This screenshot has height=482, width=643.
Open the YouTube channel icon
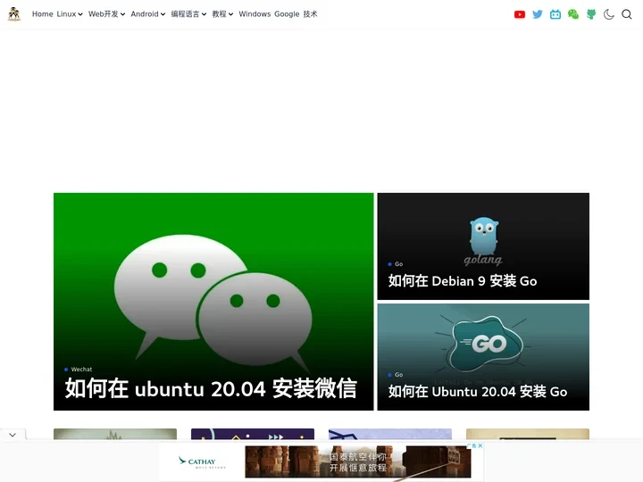click(x=520, y=14)
